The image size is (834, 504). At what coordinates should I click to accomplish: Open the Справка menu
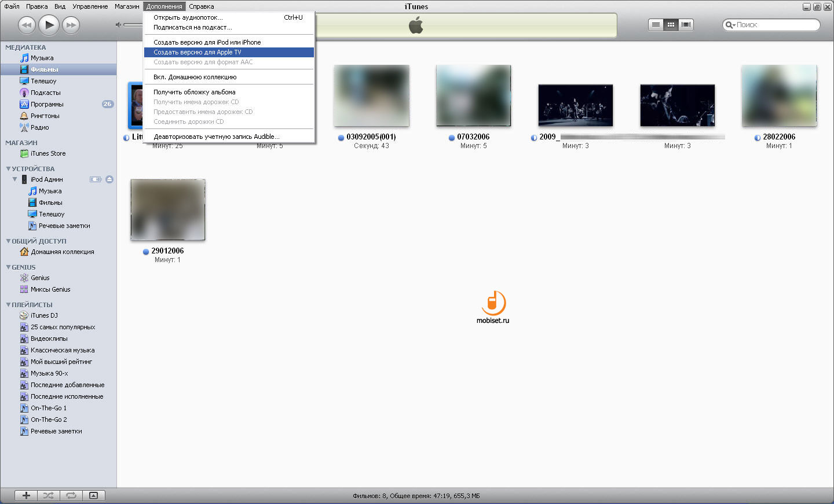click(202, 6)
